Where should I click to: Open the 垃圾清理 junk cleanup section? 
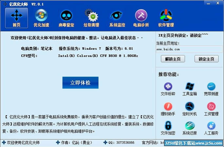[x=91, y=18]
